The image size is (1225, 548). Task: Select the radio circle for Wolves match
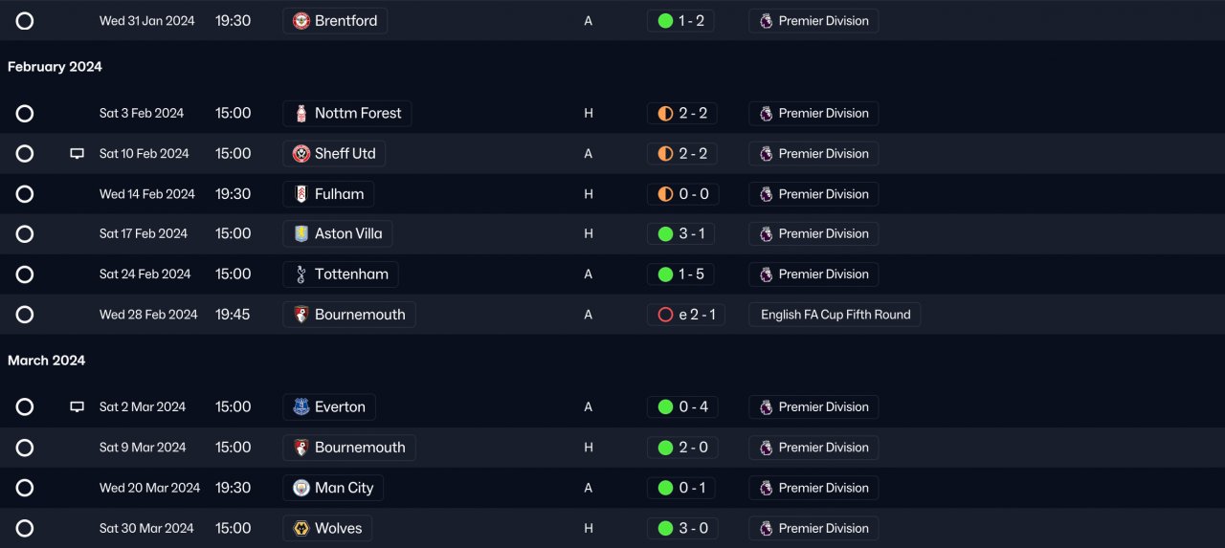(25, 528)
